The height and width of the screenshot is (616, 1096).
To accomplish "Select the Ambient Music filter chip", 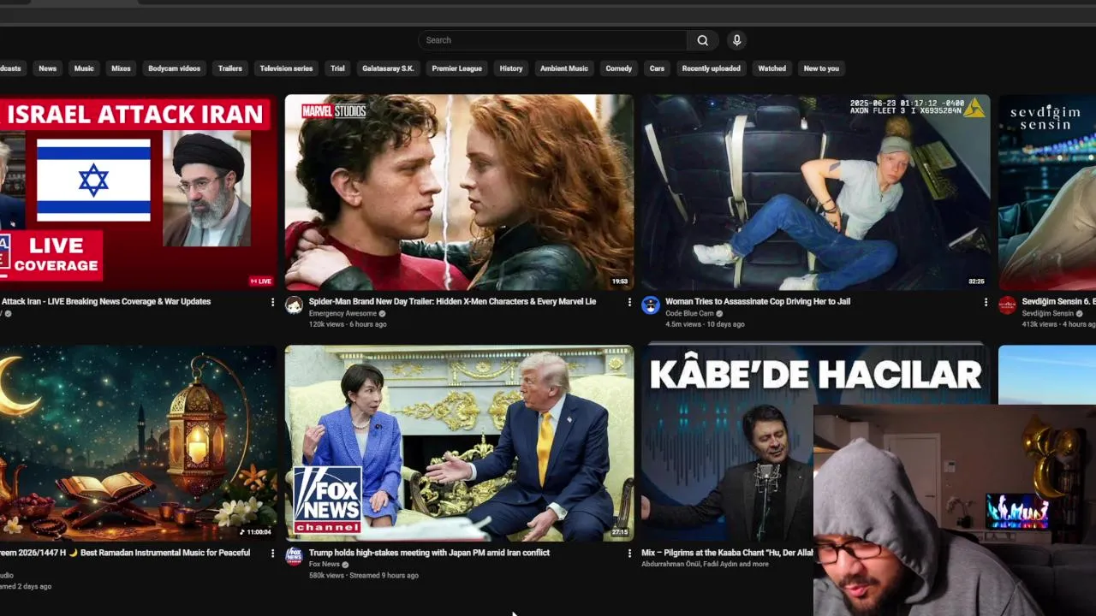I will tap(564, 68).
